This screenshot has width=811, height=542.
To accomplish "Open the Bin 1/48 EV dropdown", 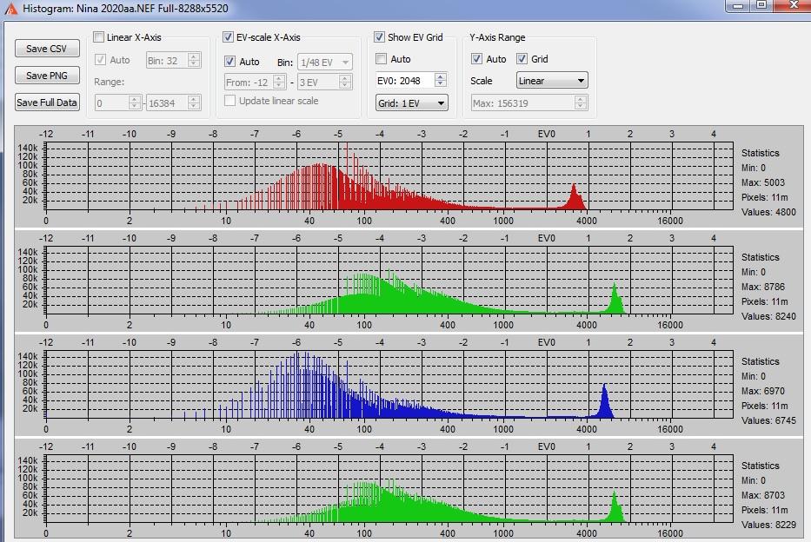I will [325, 63].
